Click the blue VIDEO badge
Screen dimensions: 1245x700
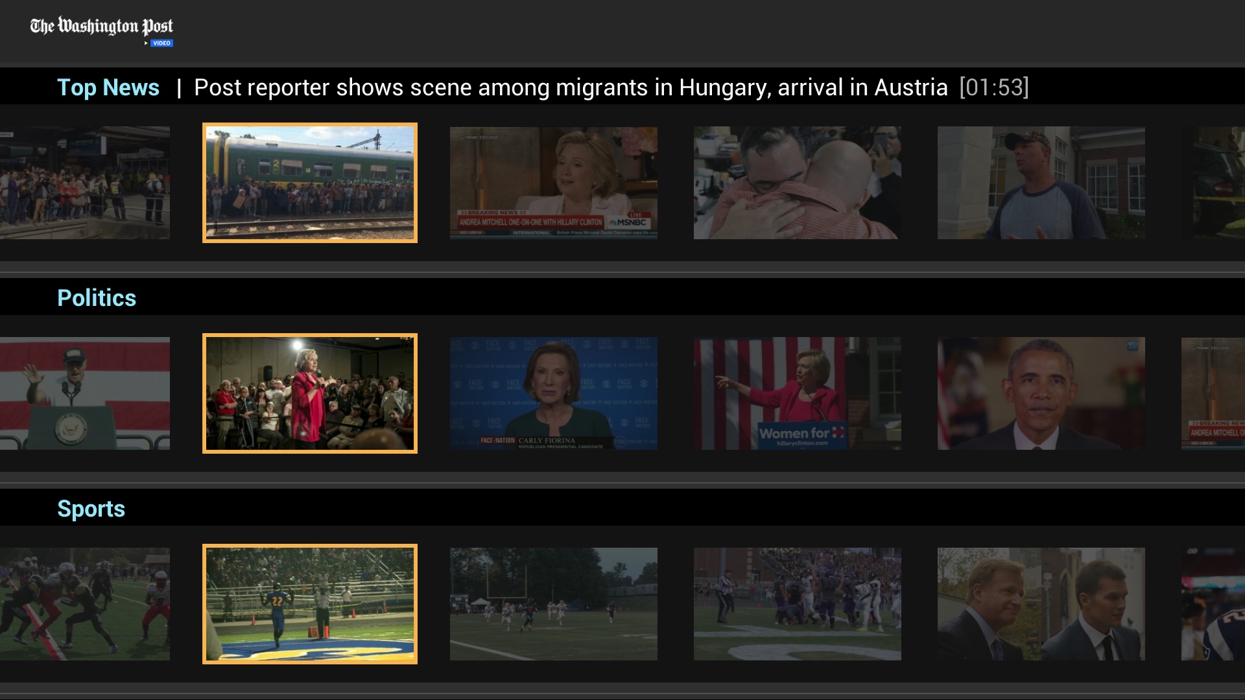(161, 43)
